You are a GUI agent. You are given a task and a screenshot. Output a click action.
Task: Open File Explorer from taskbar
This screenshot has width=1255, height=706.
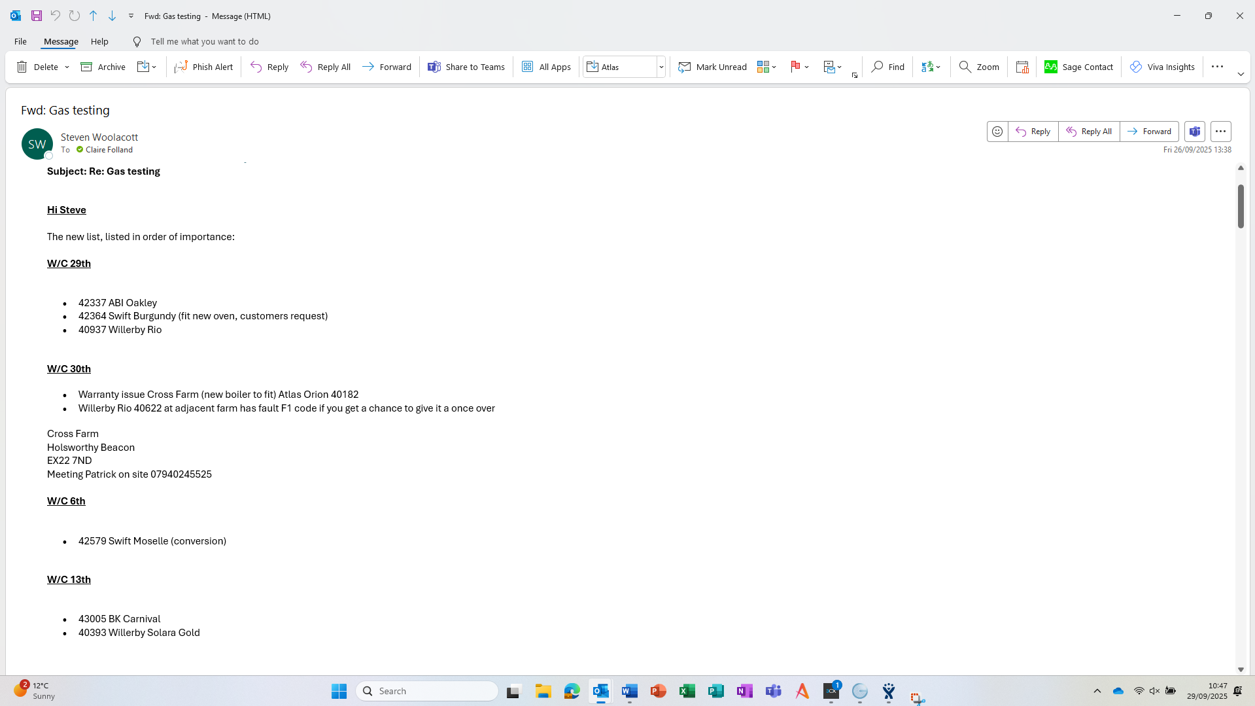tap(543, 691)
